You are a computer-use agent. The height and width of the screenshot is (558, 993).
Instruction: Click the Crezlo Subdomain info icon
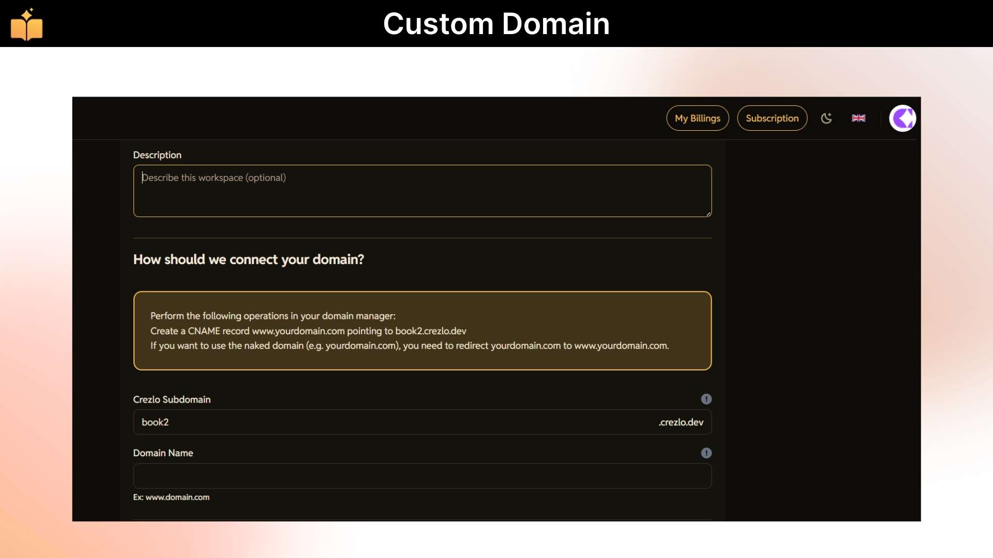[x=706, y=399]
